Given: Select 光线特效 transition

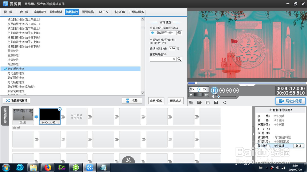Looking at the screenshot, I should pos(13,64).
